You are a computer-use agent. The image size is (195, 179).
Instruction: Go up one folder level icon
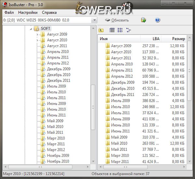[x=101, y=30]
